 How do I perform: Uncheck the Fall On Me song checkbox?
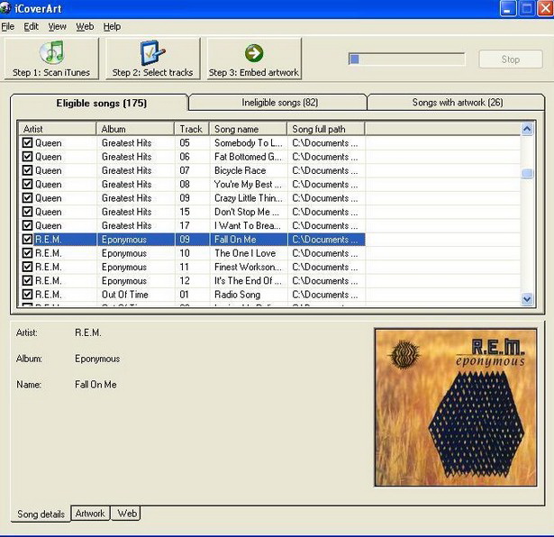27,240
